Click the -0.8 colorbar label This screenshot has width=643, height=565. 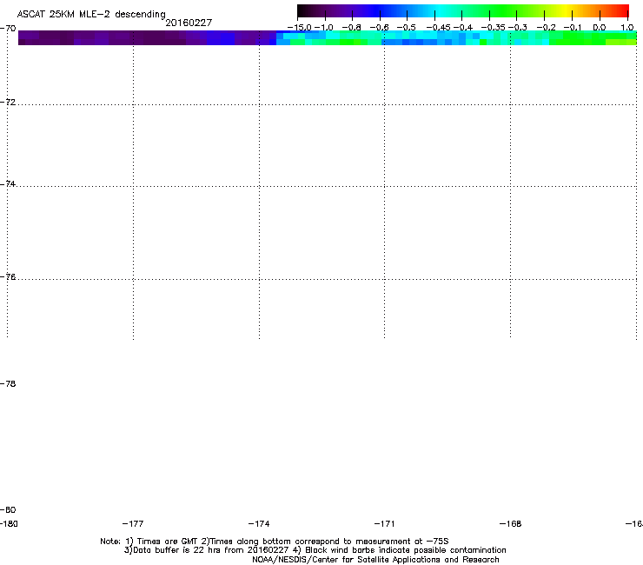pos(351,28)
